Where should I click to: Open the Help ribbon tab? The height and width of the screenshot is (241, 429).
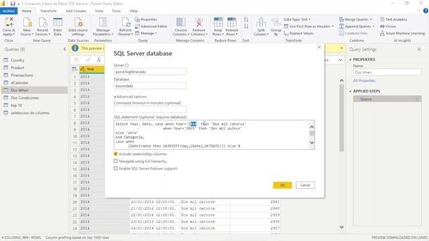pyautogui.click(x=133, y=11)
